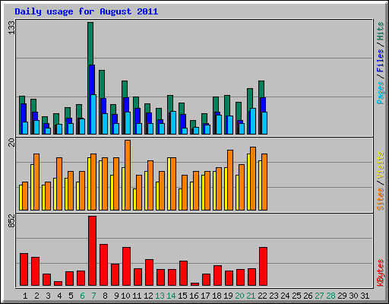The image size is (389, 304).
Task: Click the Visits legend label
Action: [x=381, y=166]
